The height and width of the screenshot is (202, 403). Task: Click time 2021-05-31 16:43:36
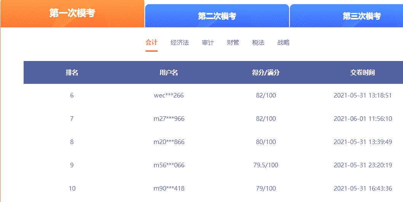363,188
